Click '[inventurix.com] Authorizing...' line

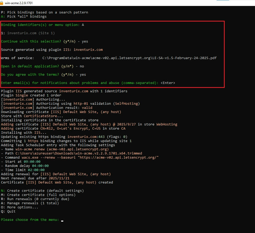coord(33,100)
